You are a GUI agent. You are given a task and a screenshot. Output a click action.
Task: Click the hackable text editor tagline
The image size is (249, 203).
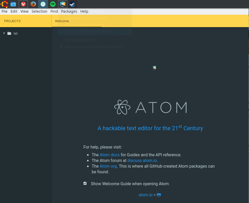click(x=150, y=128)
